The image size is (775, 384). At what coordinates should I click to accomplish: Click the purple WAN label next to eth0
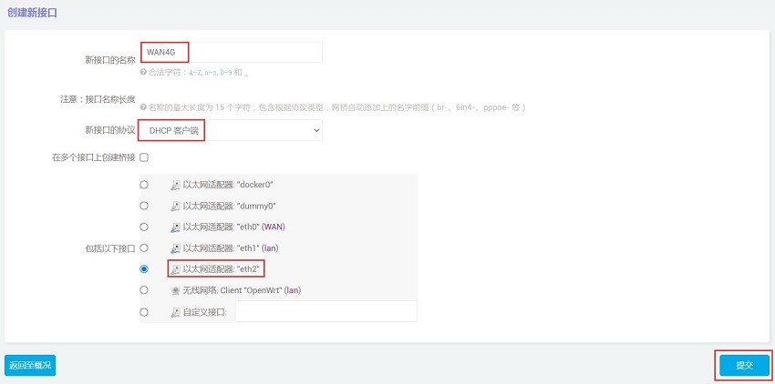coord(274,227)
